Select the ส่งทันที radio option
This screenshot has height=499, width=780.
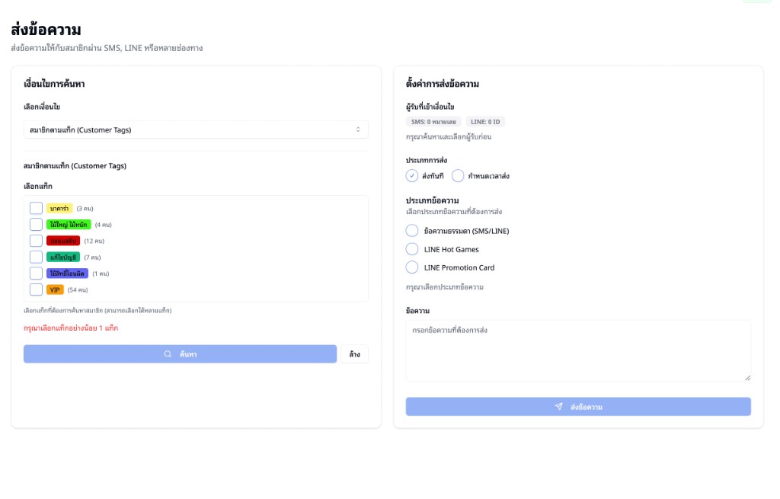(412, 176)
